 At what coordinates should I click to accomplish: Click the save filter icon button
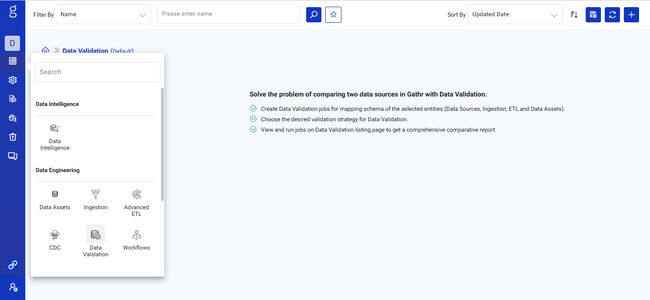pos(593,15)
